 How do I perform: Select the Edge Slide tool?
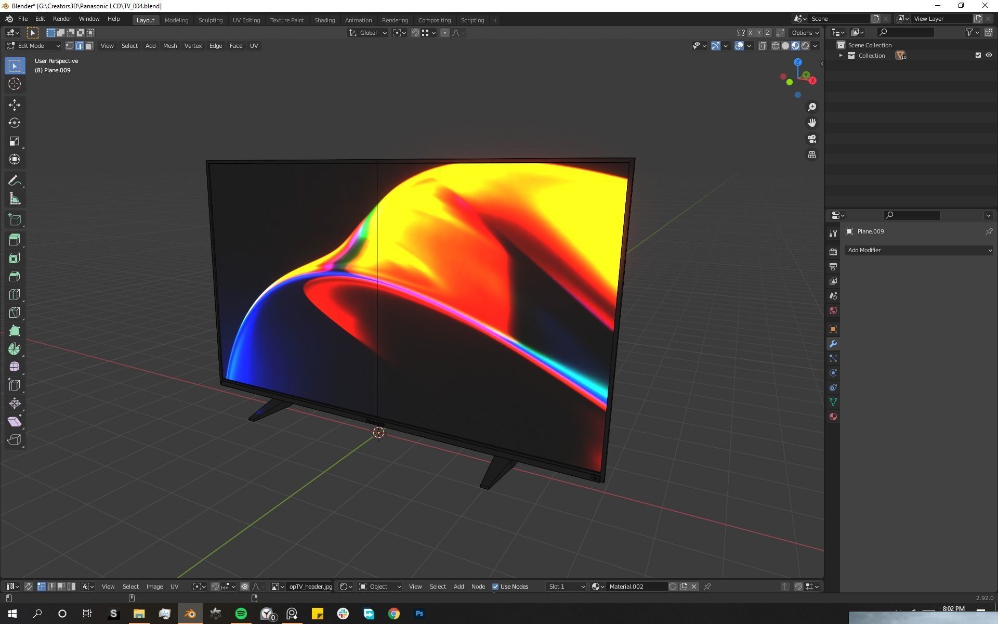15,385
